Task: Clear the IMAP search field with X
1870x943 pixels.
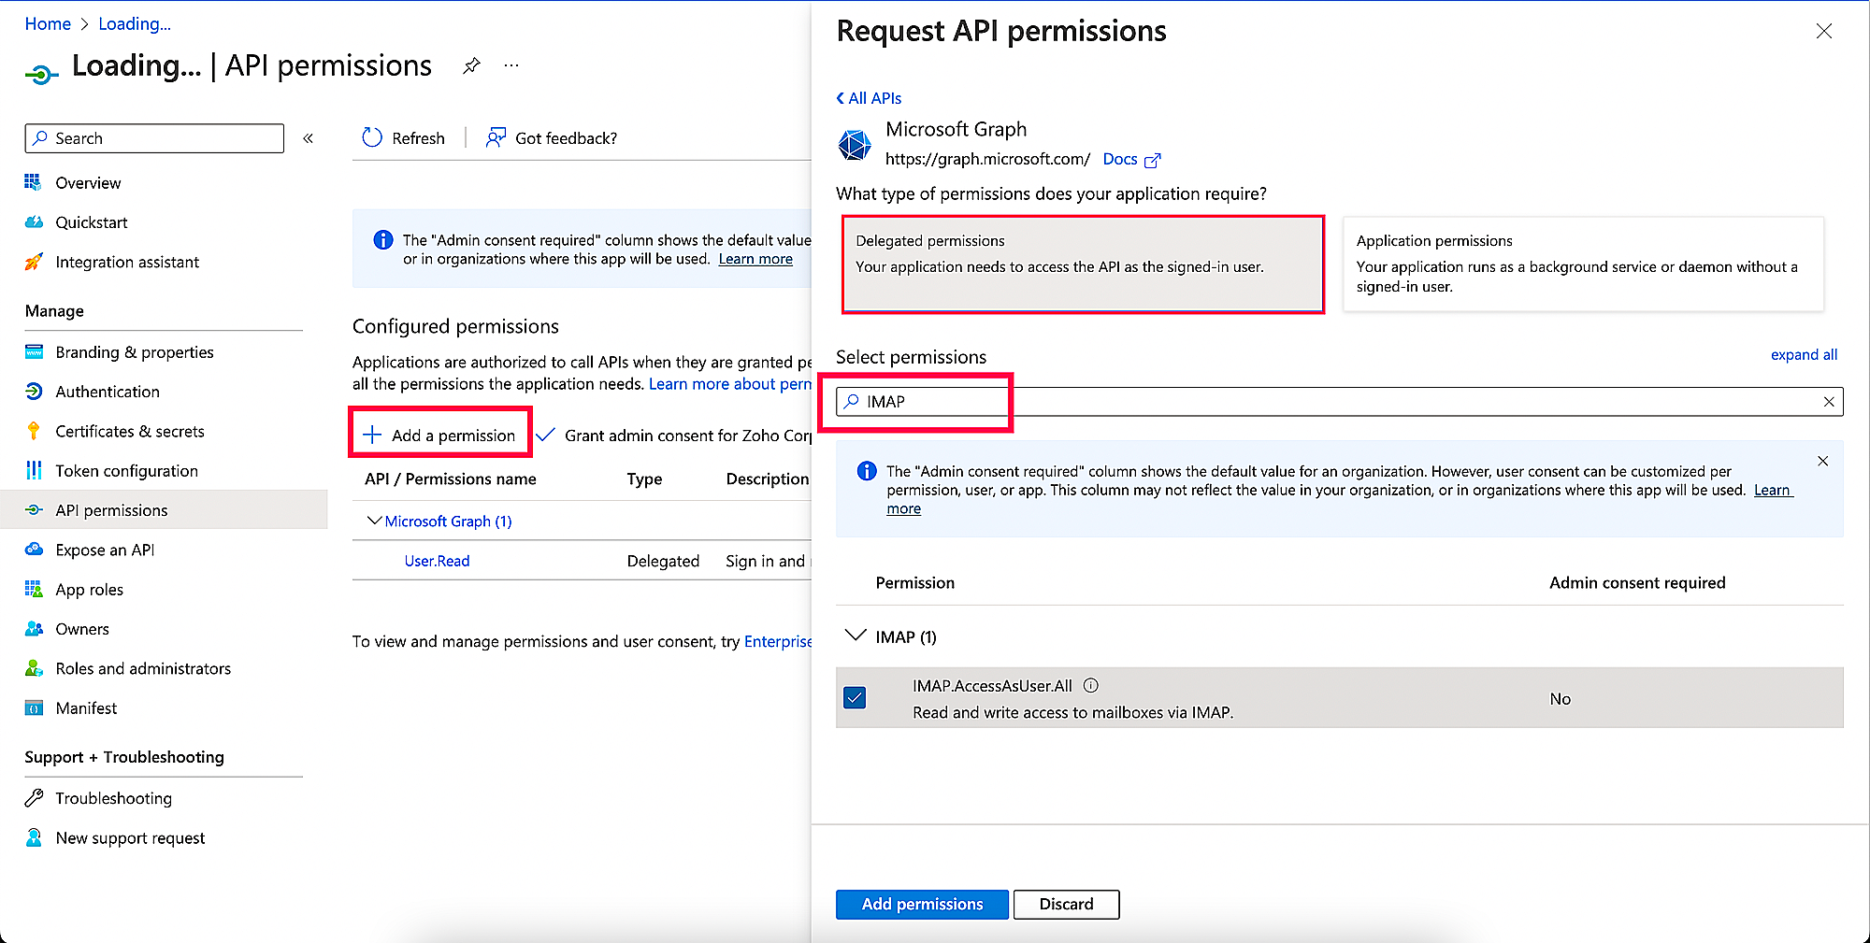Action: (1829, 402)
